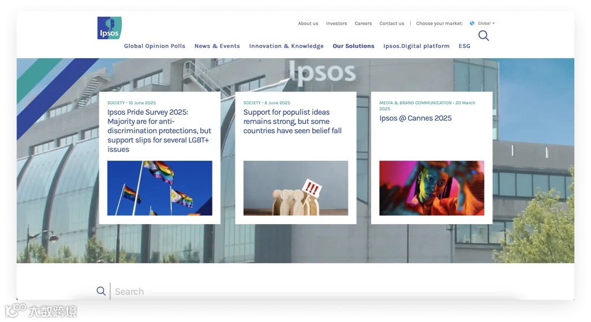The height and width of the screenshot is (322, 591).
Task: Read Support for populist ideas article
Action: point(293,122)
